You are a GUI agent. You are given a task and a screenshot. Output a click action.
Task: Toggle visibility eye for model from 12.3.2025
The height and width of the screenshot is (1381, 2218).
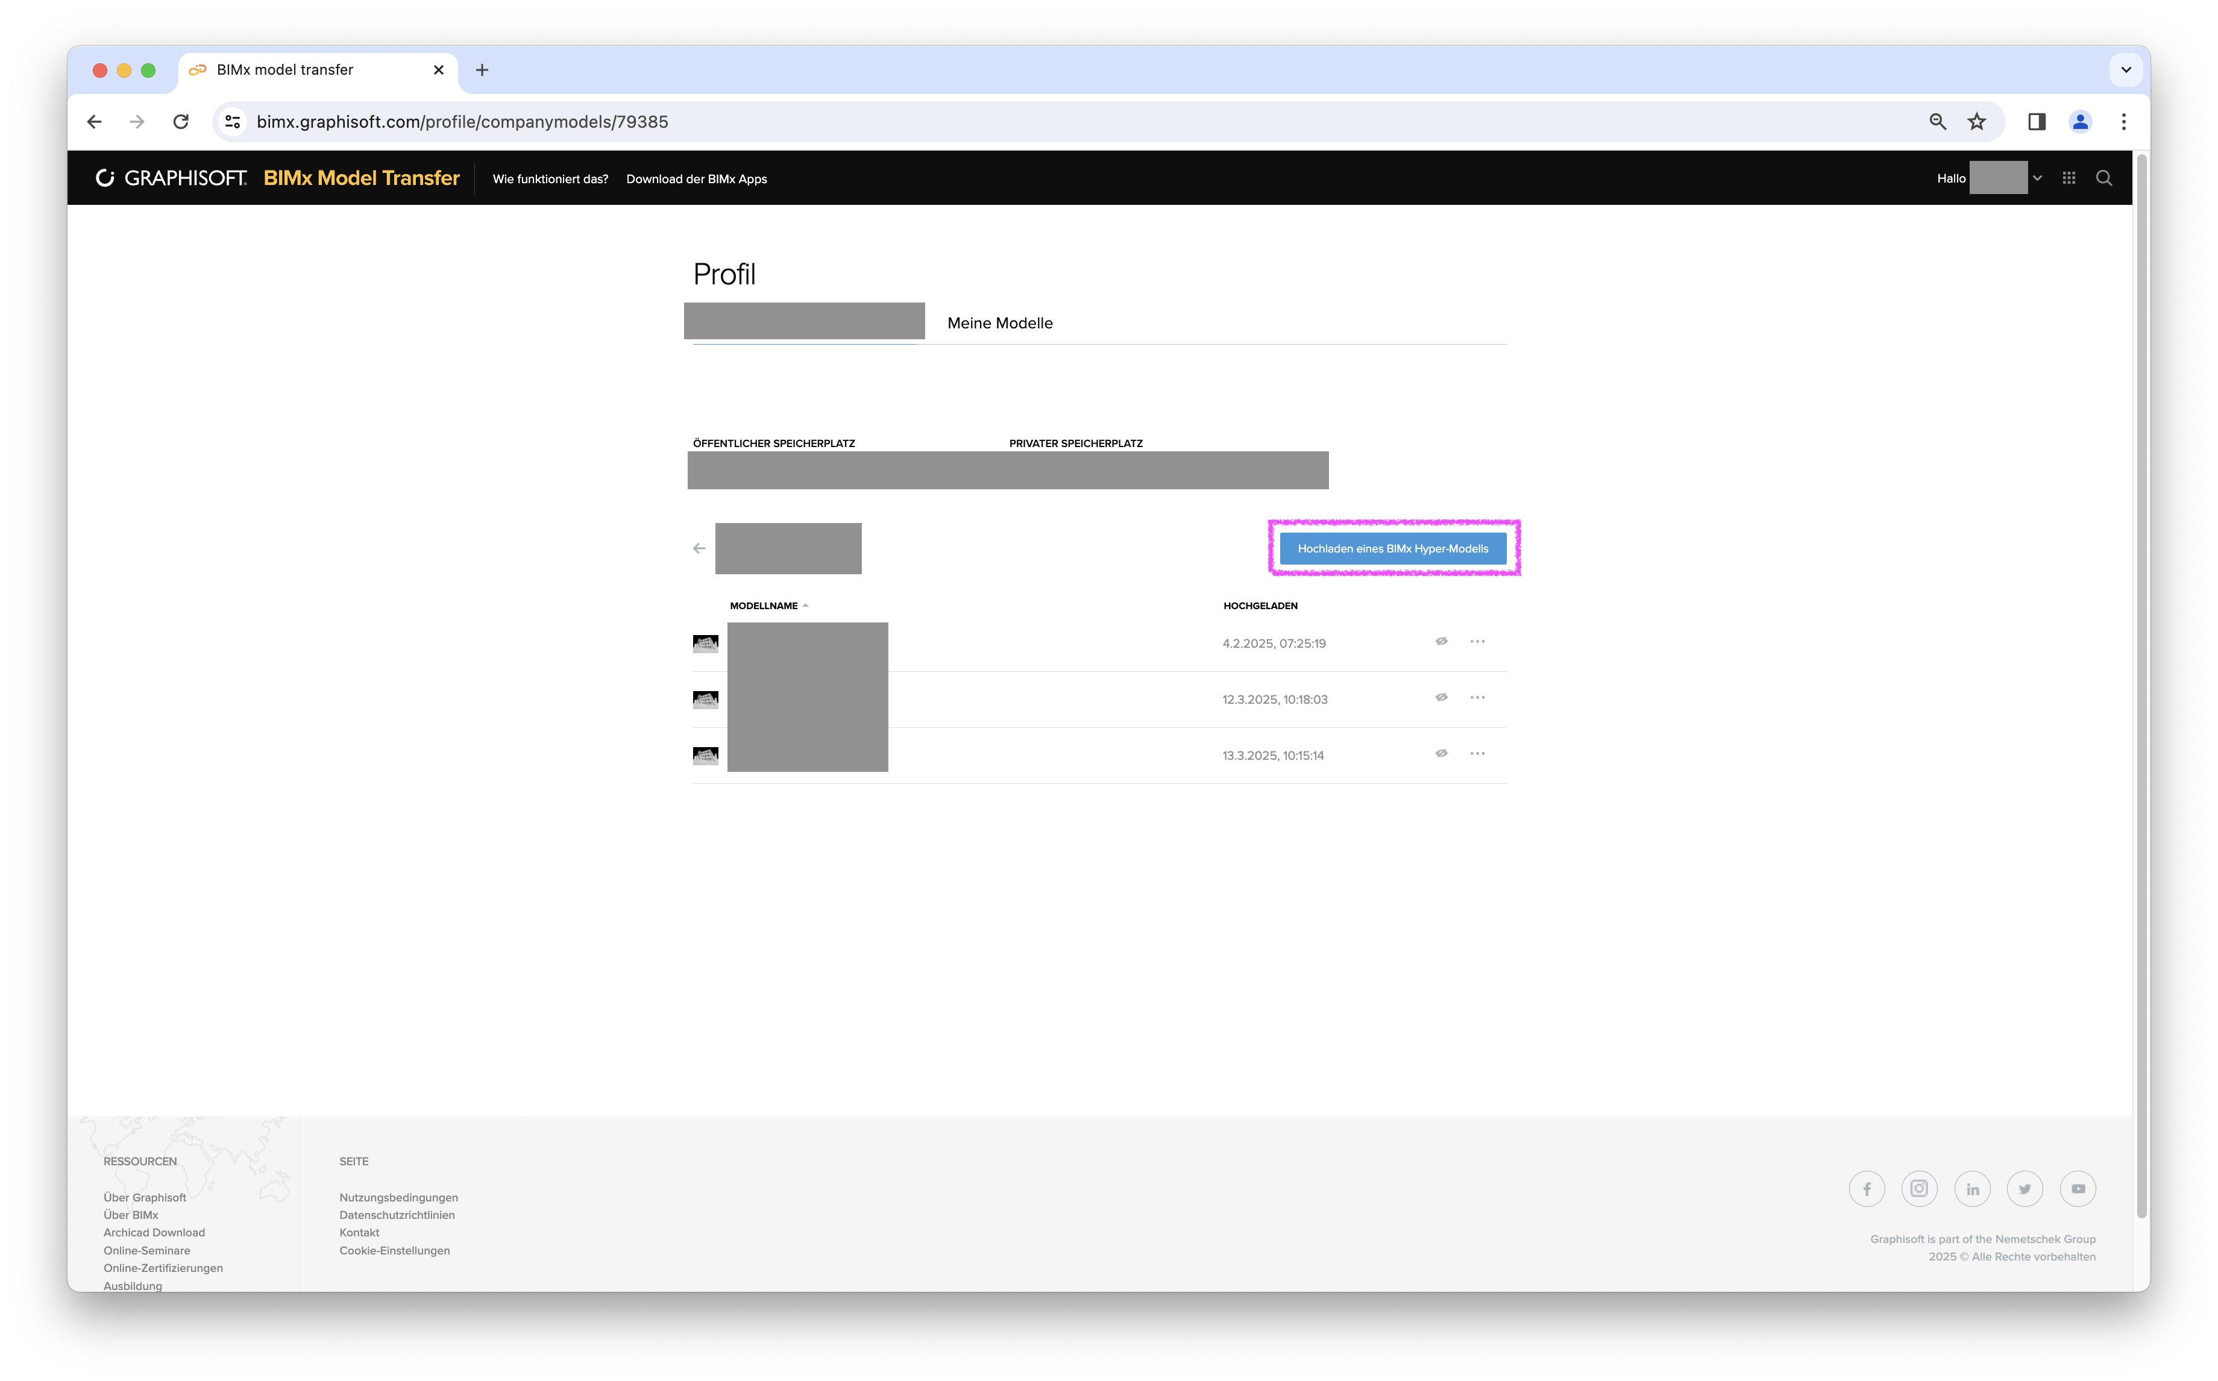click(1440, 698)
